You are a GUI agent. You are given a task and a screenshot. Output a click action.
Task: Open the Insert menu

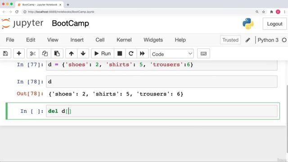[x=77, y=40]
